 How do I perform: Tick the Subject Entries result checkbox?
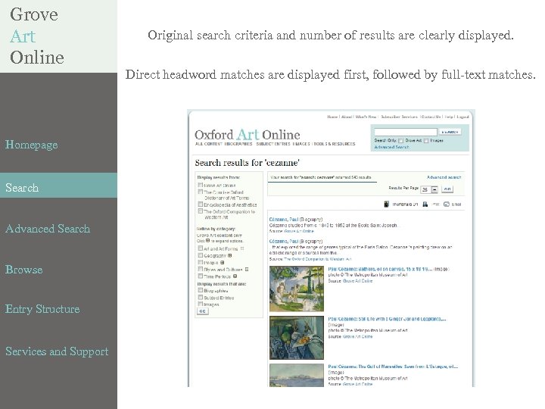click(x=200, y=298)
